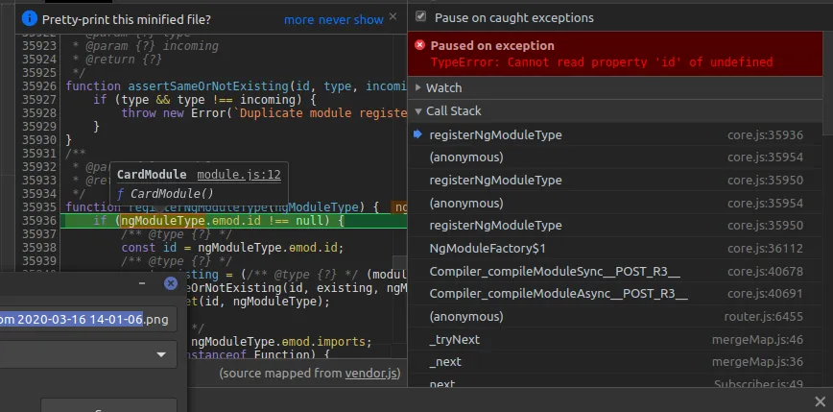Click the red error icon on Paused banner
This screenshot has width=833, height=412.
(419, 46)
